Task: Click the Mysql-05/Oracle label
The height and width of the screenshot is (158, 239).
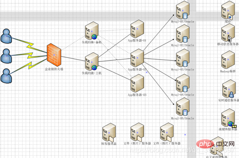Action: [182, 118]
